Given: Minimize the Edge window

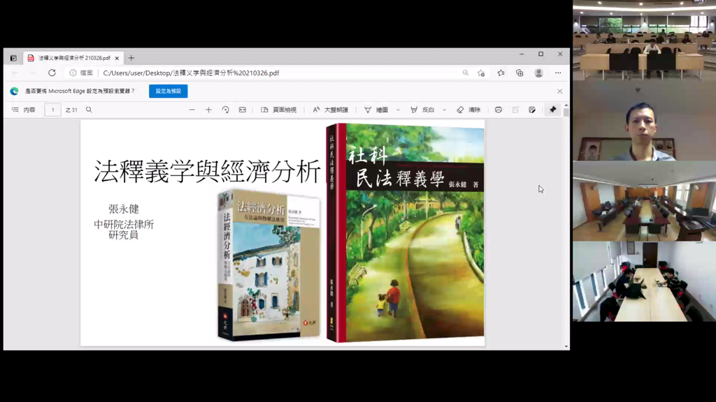Looking at the screenshot, I should (x=522, y=54).
